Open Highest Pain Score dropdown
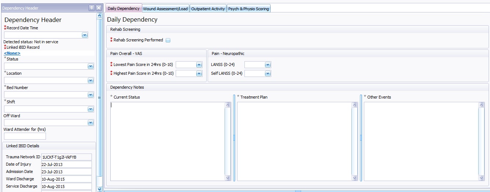The height and width of the screenshot is (192, 490). coord(199,74)
